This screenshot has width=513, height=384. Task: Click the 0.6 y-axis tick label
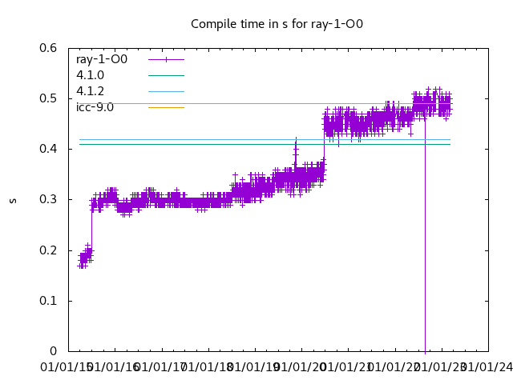click(x=49, y=48)
